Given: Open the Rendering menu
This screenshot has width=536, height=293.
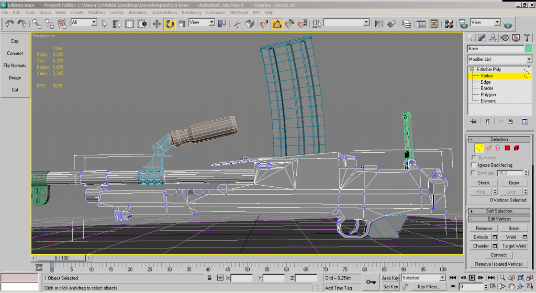Looking at the screenshot, I should pos(191,12).
